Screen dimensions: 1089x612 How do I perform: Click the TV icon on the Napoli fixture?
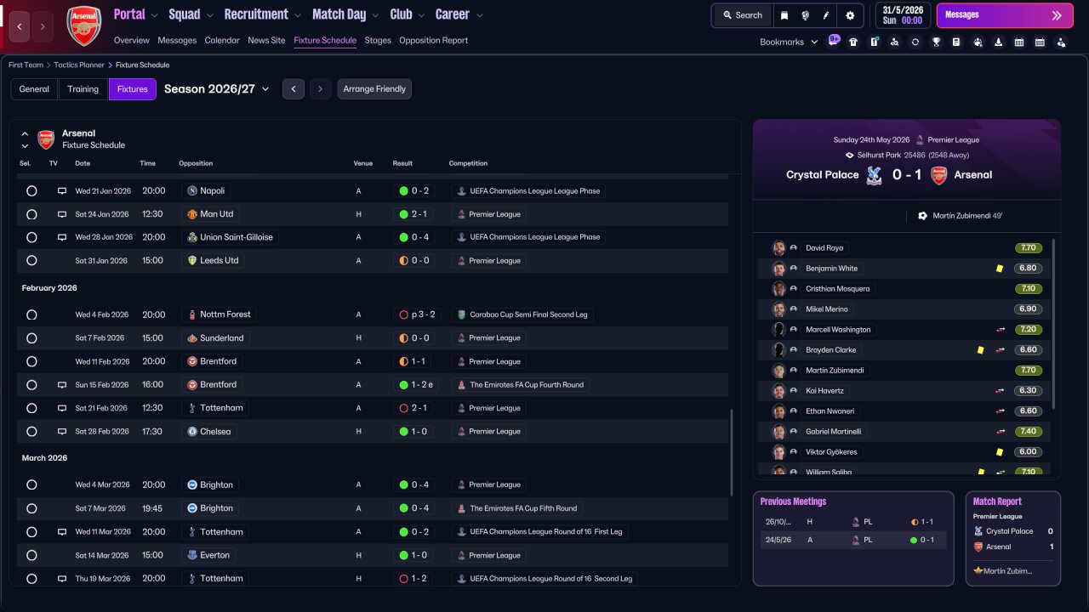pos(61,191)
